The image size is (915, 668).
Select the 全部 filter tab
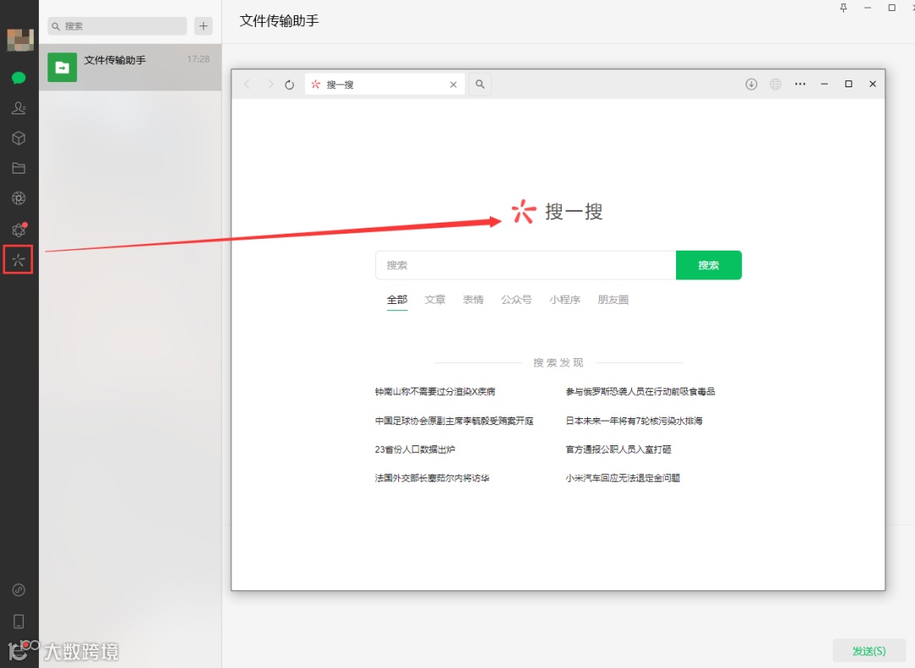(396, 301)
